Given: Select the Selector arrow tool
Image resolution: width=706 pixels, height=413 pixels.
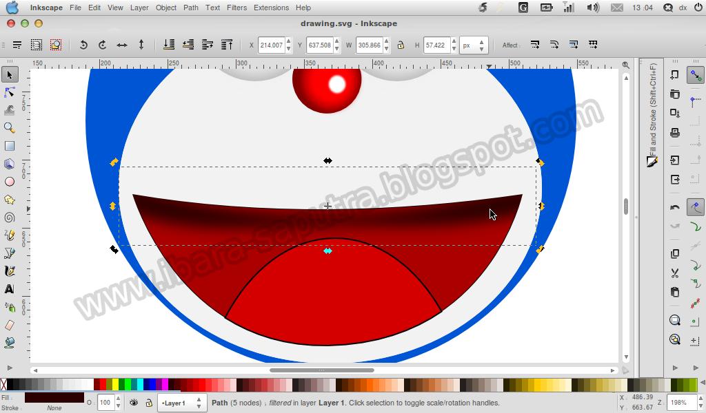Looking at the screenshot, I should coord(10,74).
